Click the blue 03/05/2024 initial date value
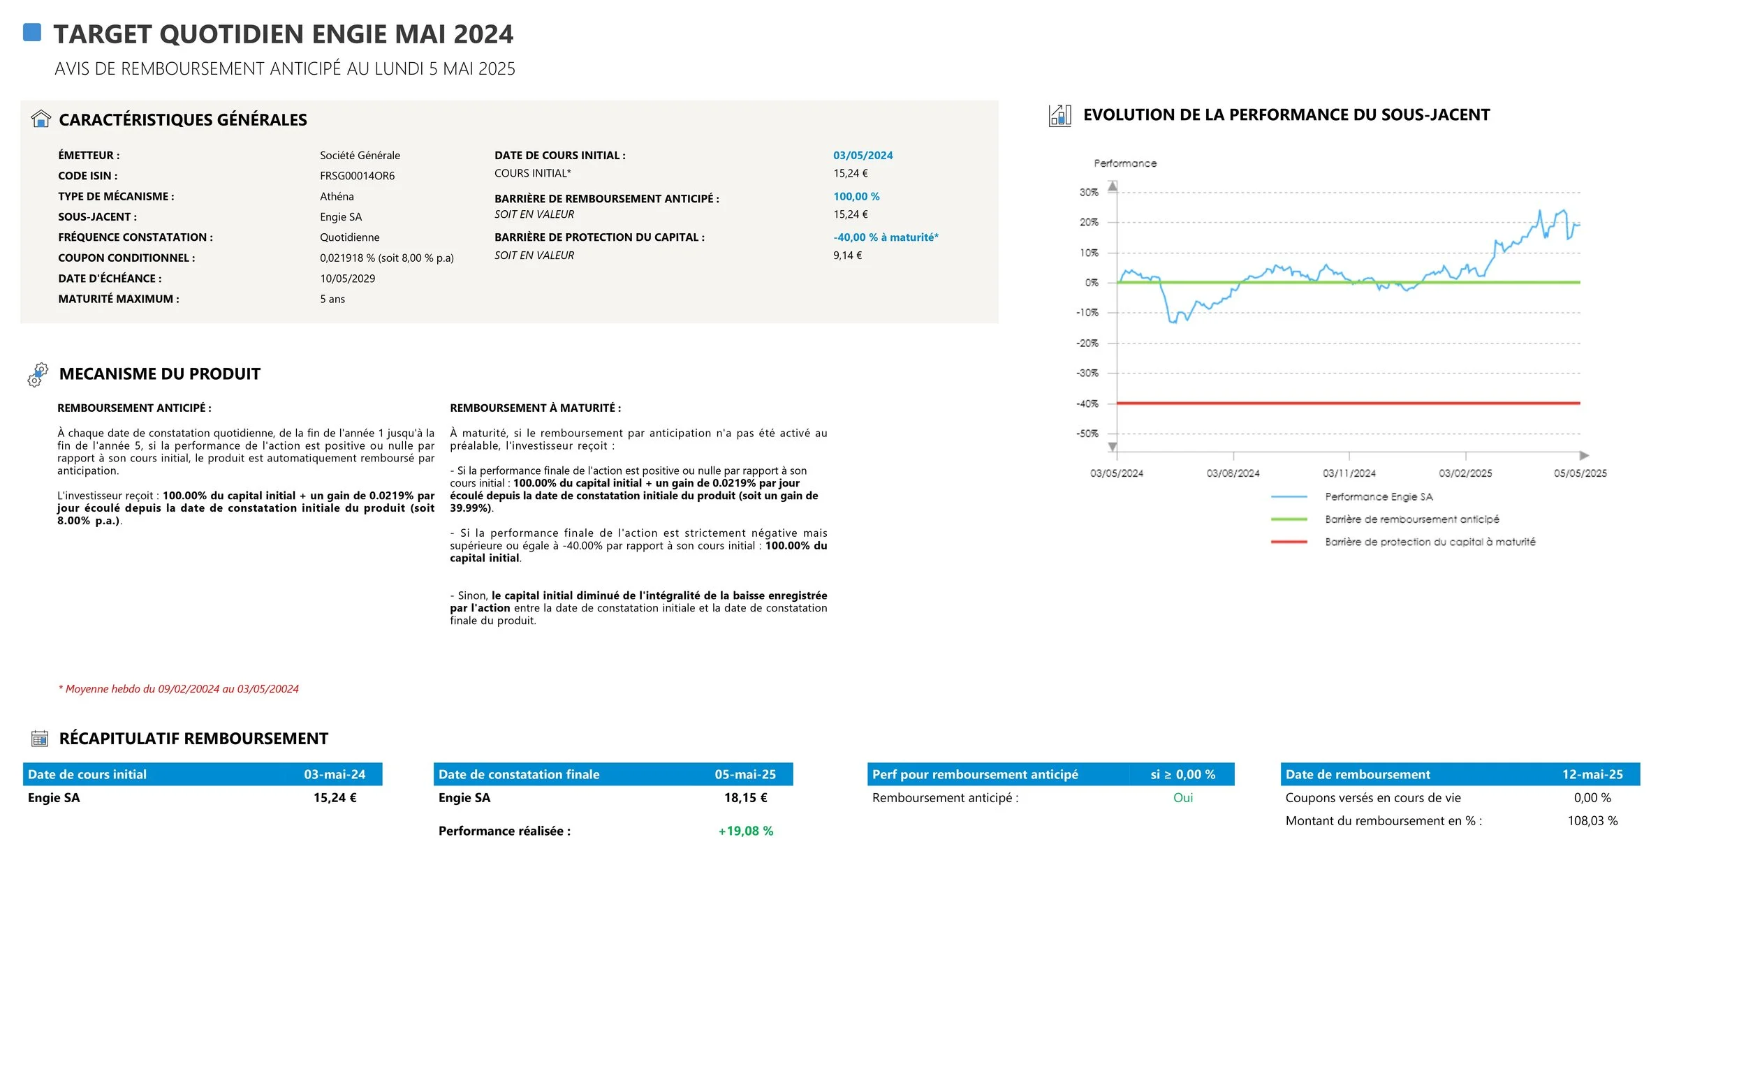The width and height of the screenshot is (1746, 1073). coord(863,156)
